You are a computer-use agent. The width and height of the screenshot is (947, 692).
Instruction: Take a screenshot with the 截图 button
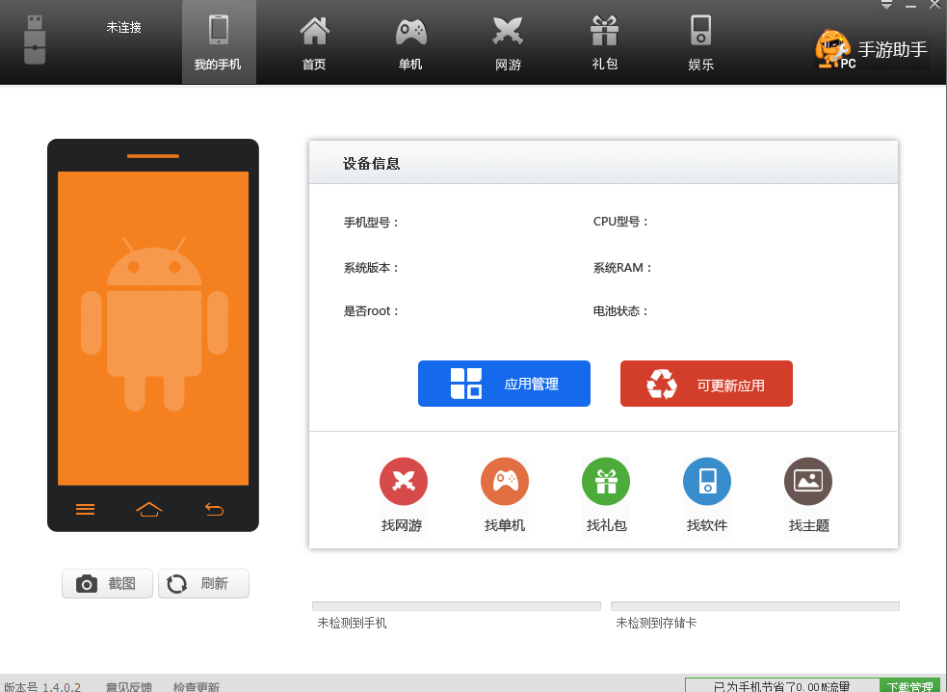107,584
